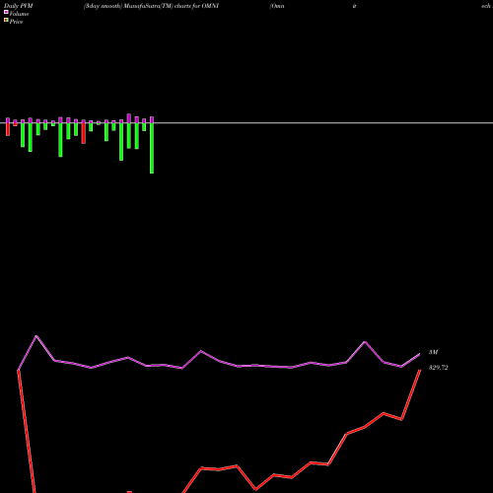The width and height of the screenshot is (493, 493).
Task: Click the 'Price' legend label
Action: 16,22
